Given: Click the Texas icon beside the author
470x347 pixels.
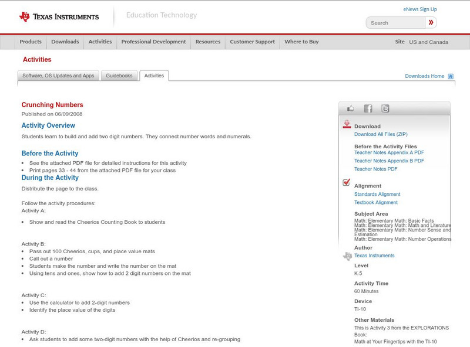Looking at the screenshot, I should click(347, 256).
